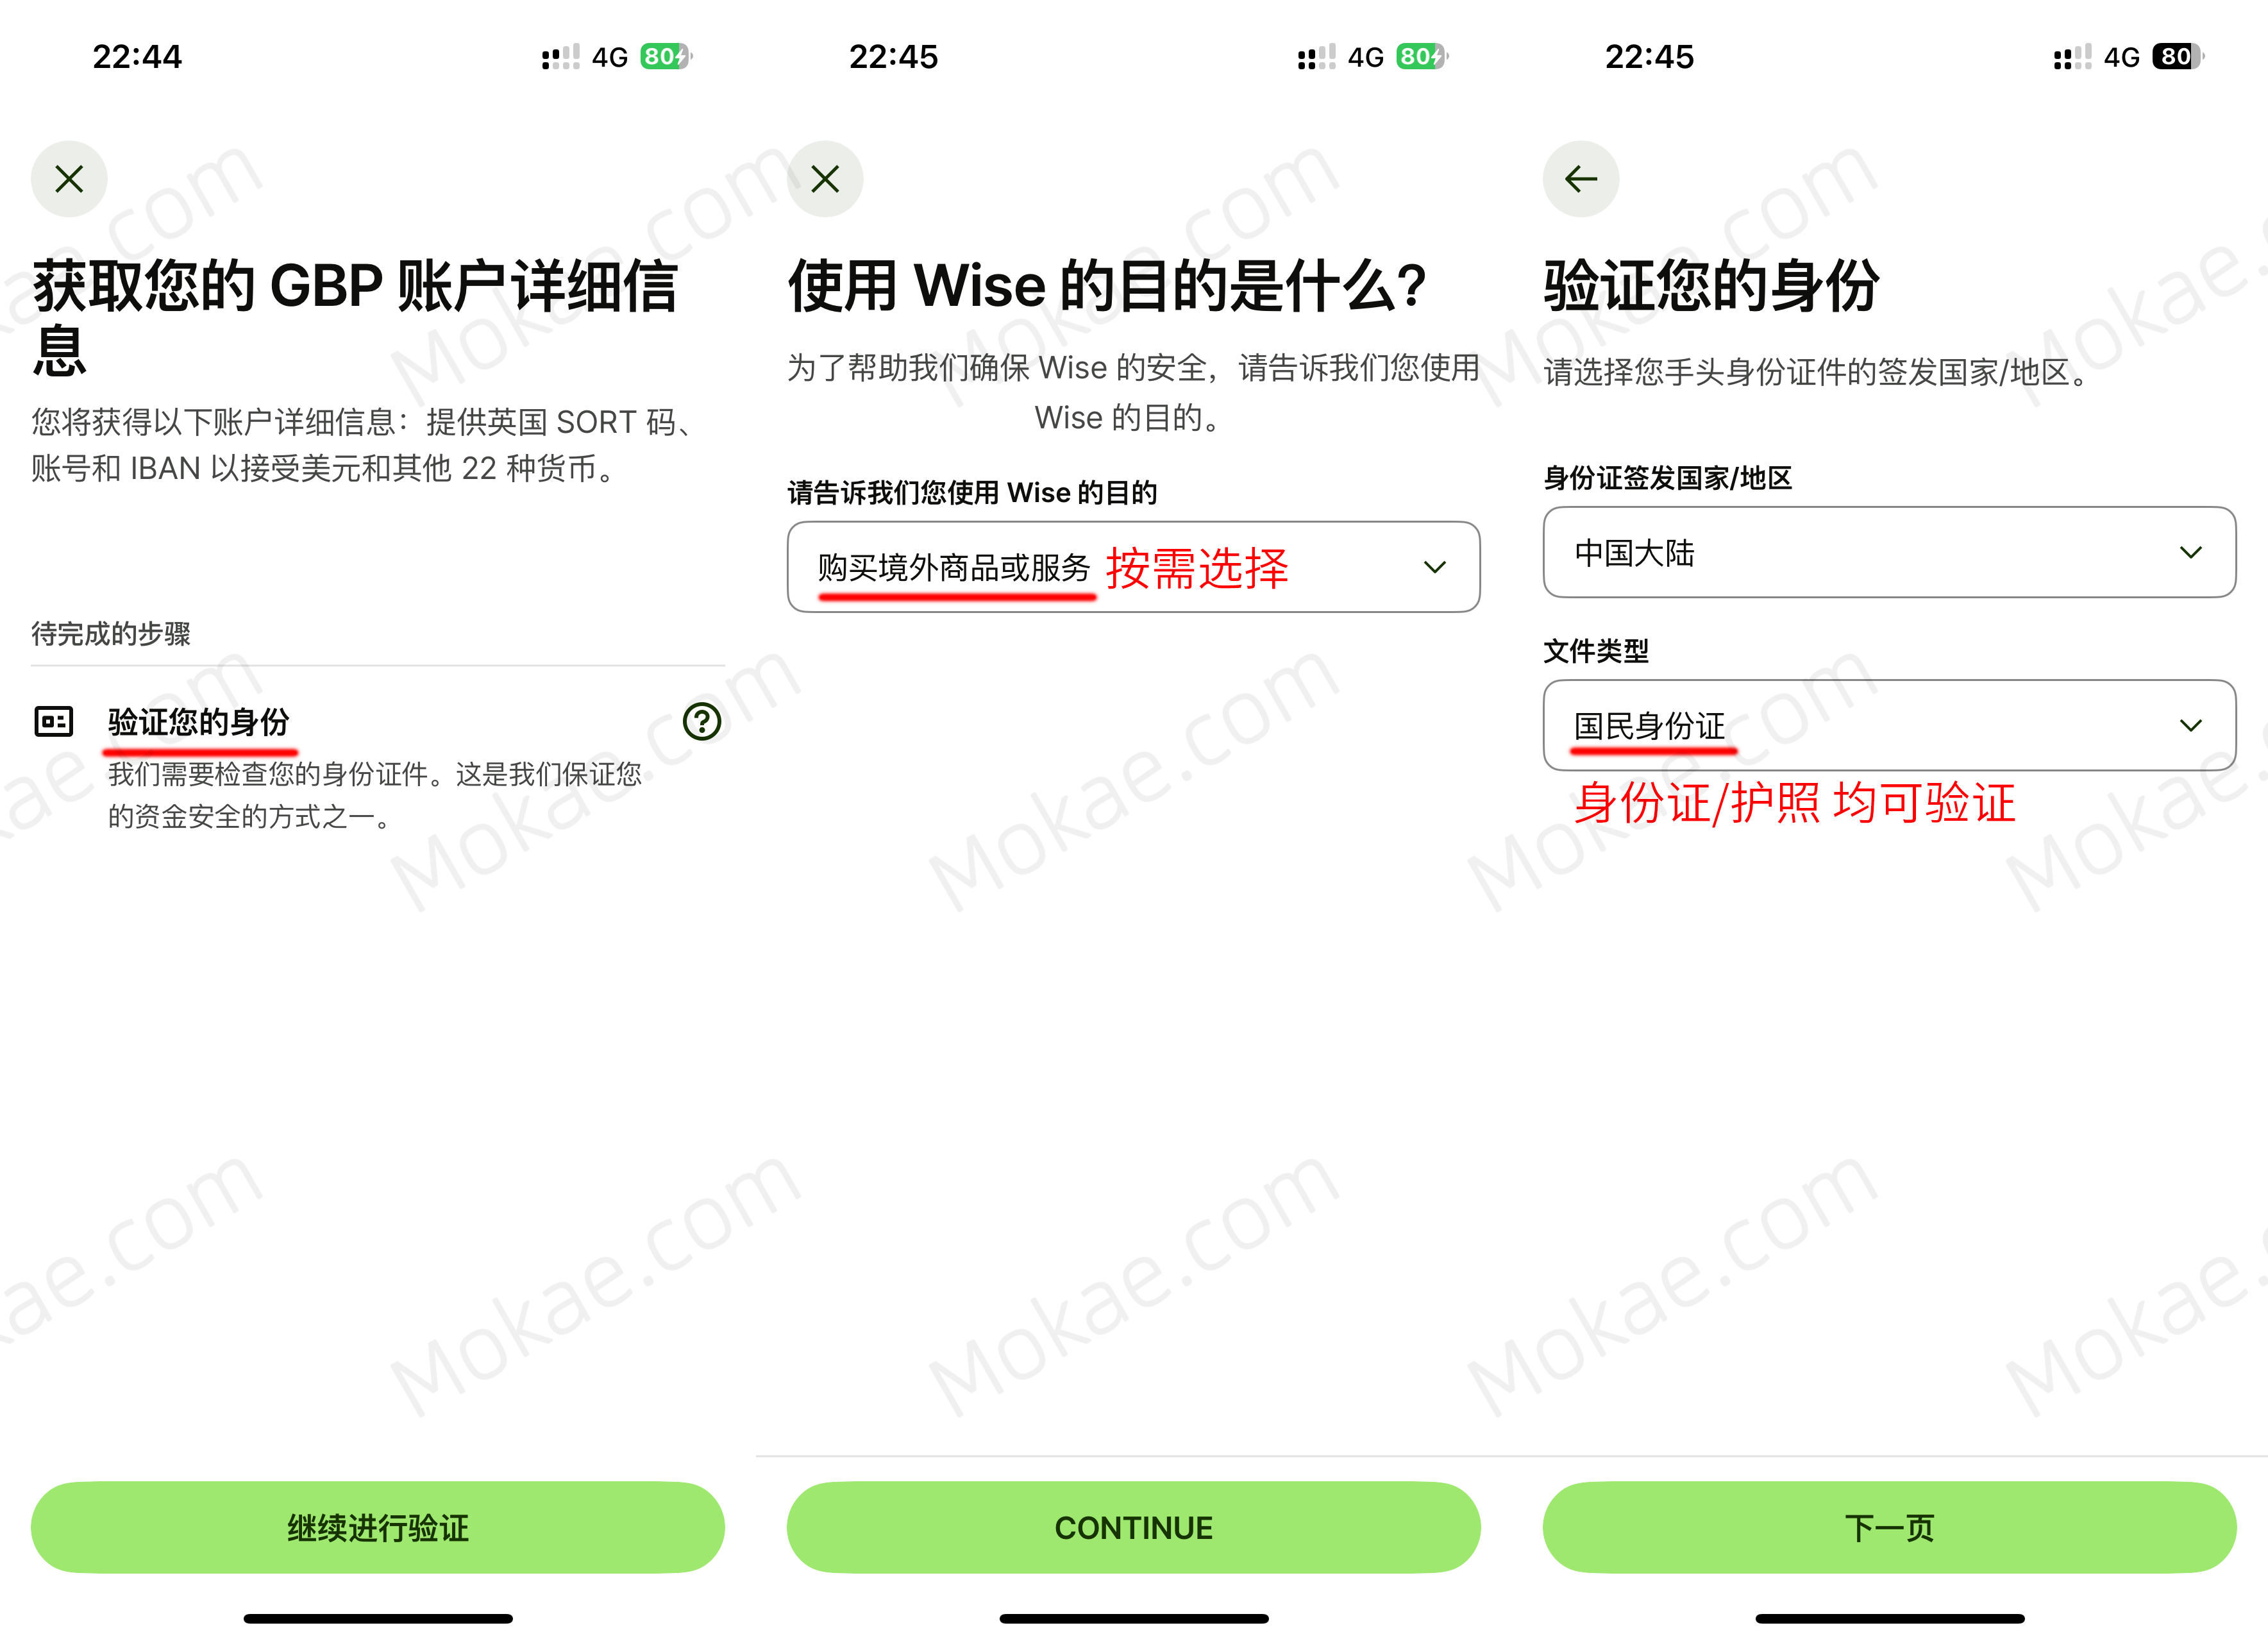
Task: Click the ID card icon for 验证您的身份
Action: pyautogui.click(x=54, y=721)
